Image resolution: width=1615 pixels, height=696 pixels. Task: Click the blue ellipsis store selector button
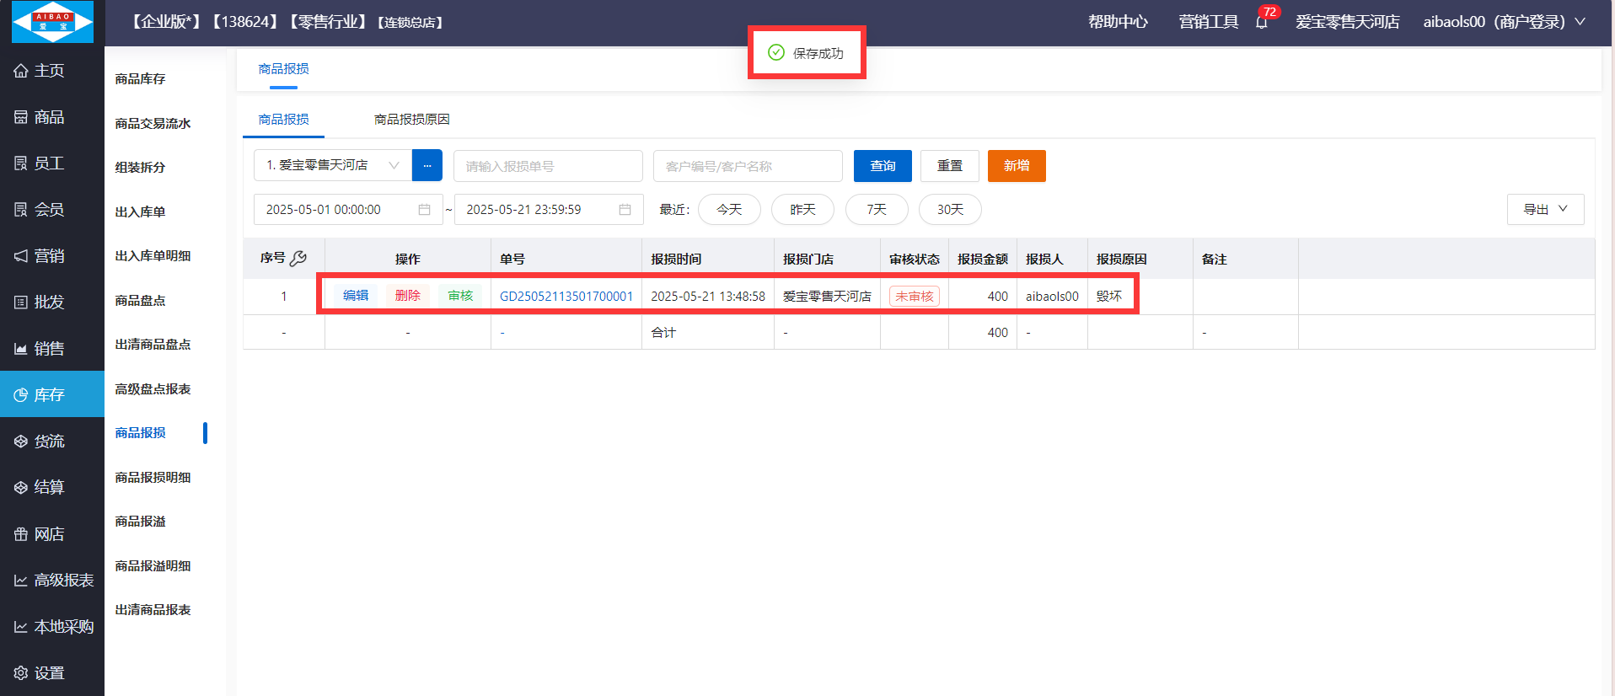click(x=427, y=166)
